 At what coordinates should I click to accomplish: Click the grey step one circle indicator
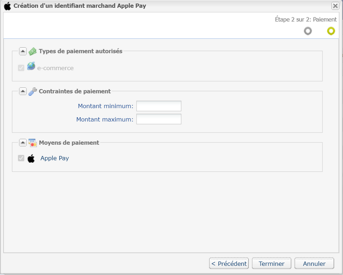click(x=308, y=31)
